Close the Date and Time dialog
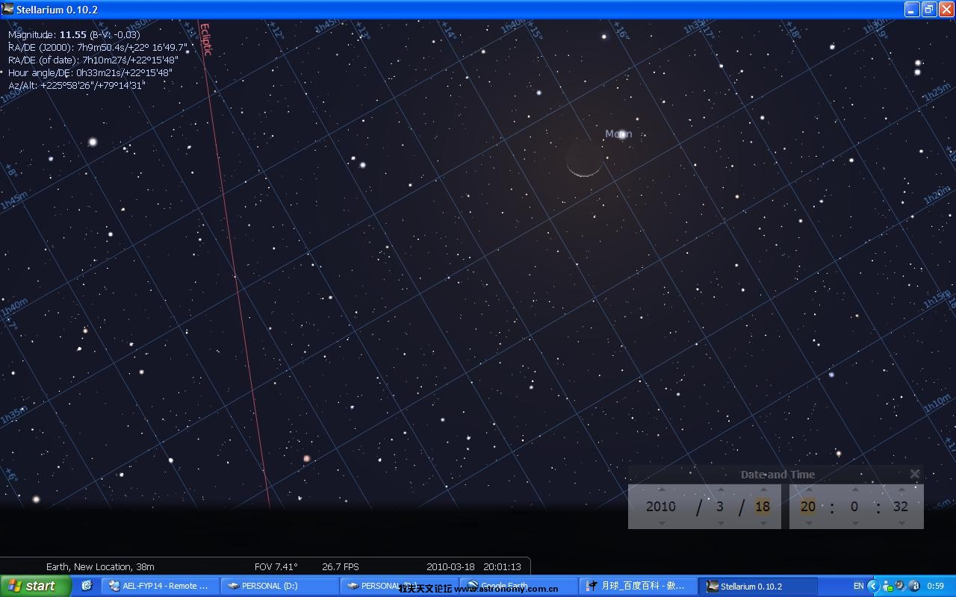 pyautogui.click(x=915, y=474)
